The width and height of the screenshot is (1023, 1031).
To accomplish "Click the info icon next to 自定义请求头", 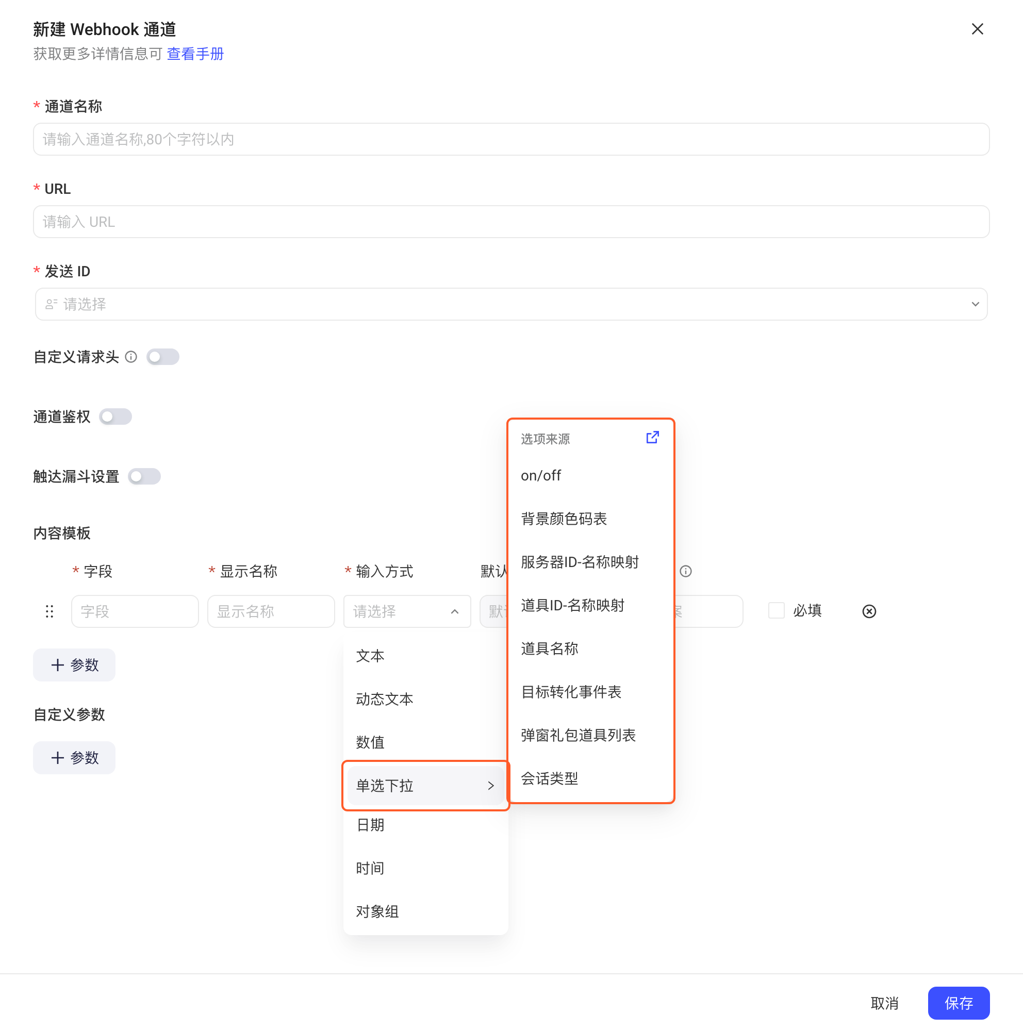I will 131,357.
